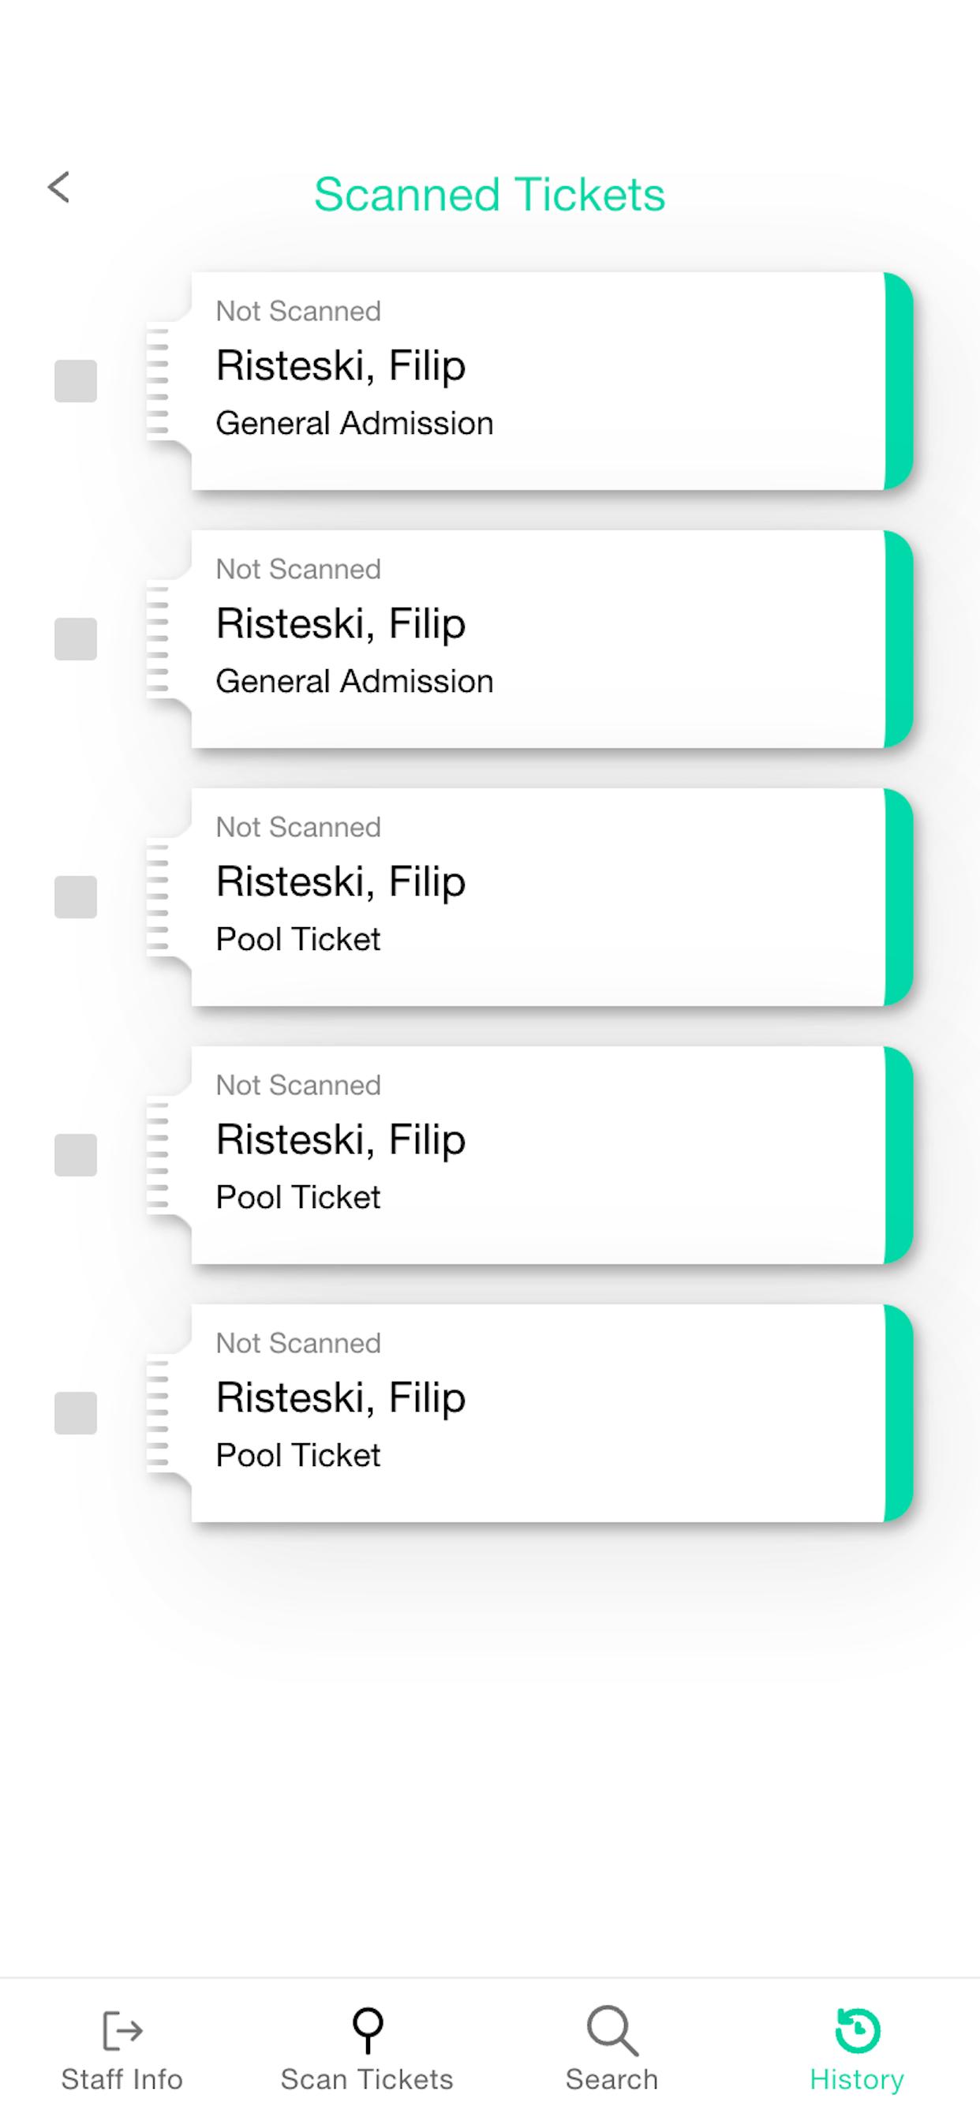This screenshot has width=980, height=2121.
Task: Check the last Pool Ticket checkbox
Action: tap(76, 1413)
